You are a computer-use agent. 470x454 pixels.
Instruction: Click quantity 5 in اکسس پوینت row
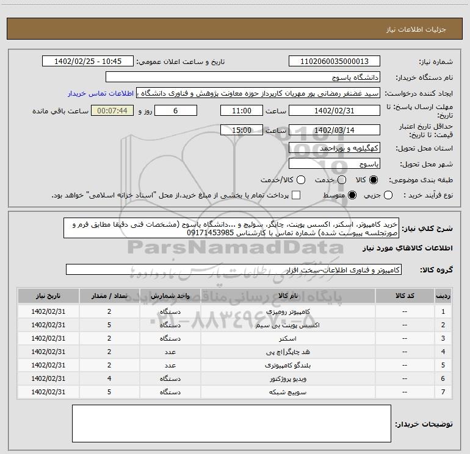(x=109, y=325)
